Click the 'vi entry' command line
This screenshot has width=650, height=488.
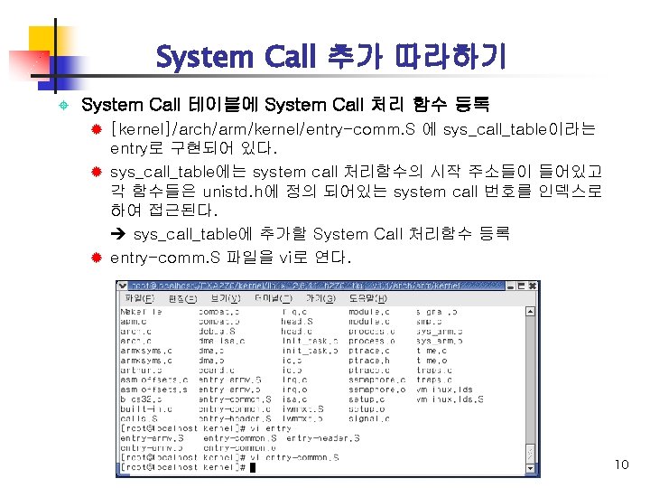coord(206,428)
